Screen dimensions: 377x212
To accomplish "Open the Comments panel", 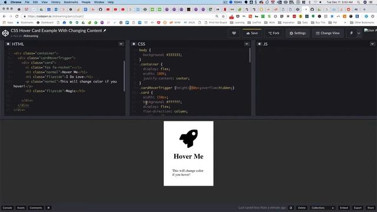I will click(x=35, y=208).
